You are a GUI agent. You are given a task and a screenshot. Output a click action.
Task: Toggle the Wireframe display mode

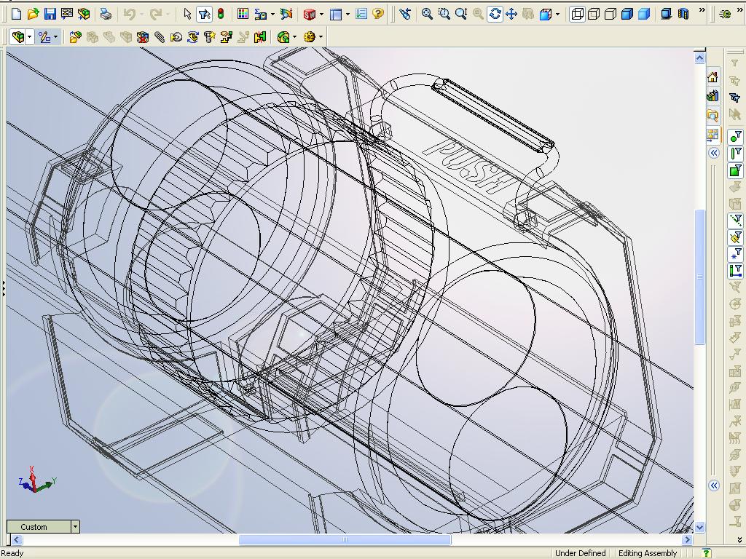point(577,14)
